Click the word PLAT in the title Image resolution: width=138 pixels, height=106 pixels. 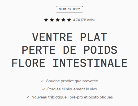94,37
